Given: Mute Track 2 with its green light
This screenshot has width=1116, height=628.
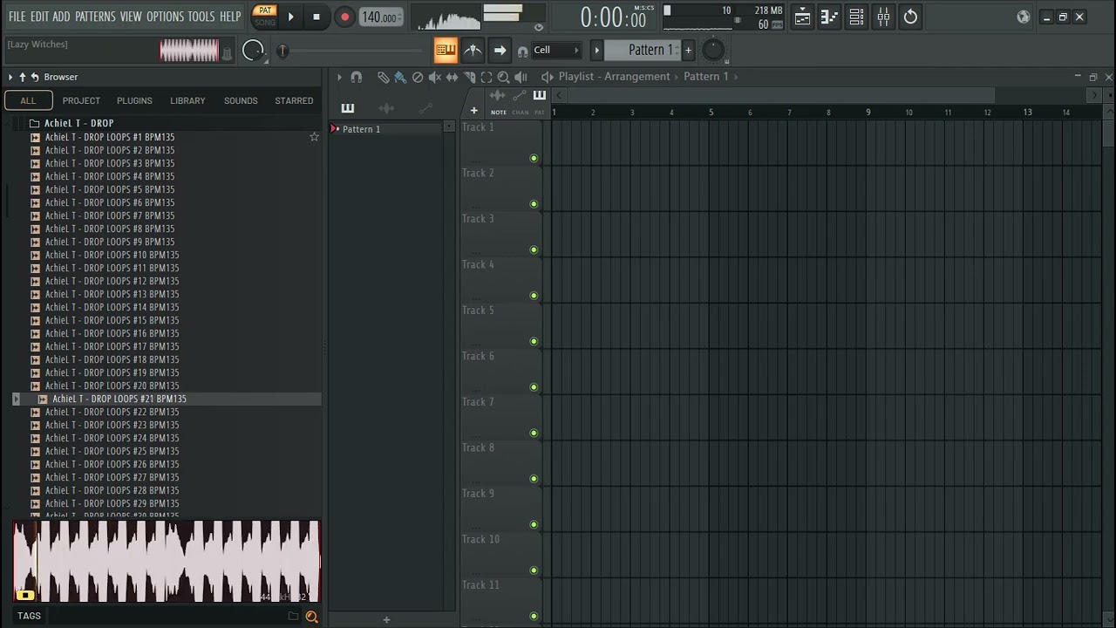Looking at the screenshot, I should [x=534, y=204].
